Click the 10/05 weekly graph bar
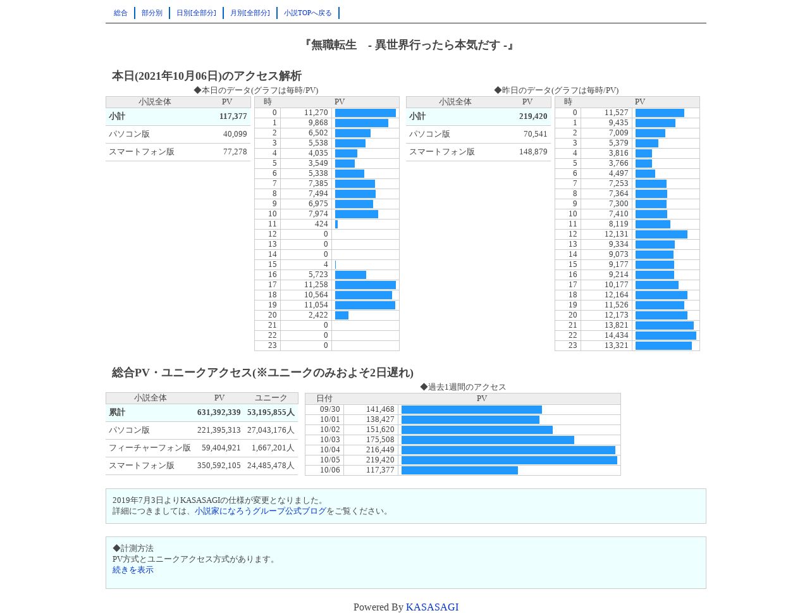The image size is (812, 613). pyautogui.click(x=509, y=460)
